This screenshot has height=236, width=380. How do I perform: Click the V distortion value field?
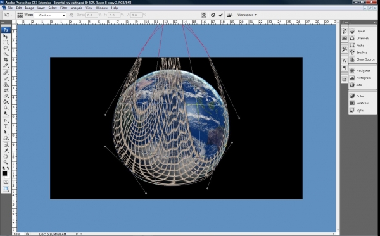(x=137, y=15)
